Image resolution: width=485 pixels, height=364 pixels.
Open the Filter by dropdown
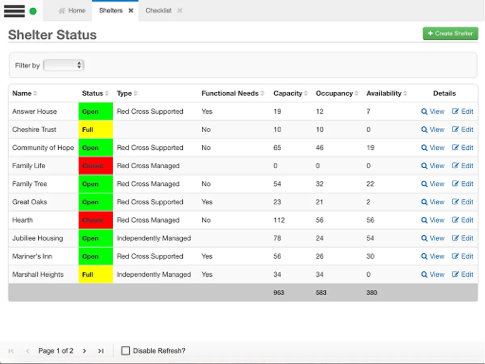(63, 65)
